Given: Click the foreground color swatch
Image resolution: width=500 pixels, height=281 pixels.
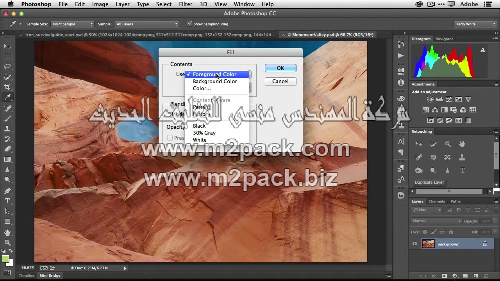Looking at the screenshot, I should (5, 259).
